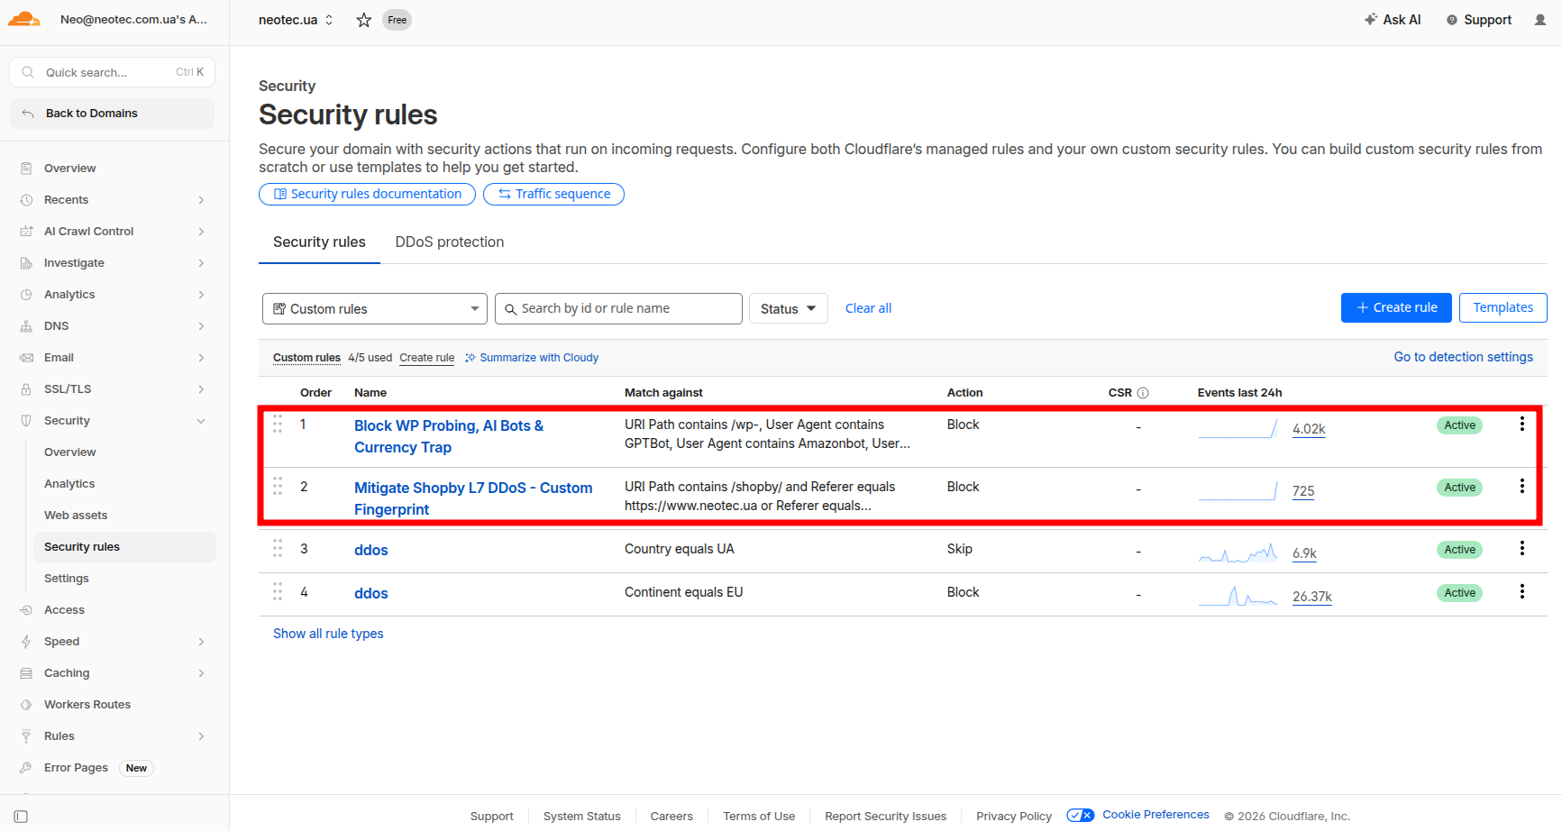Collapse the sidebar panel icon
Screen dimensions: 1562x831
21,817
